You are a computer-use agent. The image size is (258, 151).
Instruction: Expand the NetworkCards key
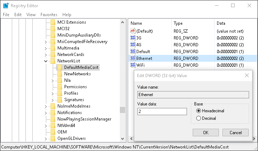tap(46, 55)
